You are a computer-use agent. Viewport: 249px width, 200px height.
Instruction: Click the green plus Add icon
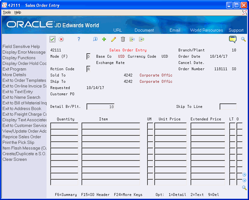coord(104,39)
